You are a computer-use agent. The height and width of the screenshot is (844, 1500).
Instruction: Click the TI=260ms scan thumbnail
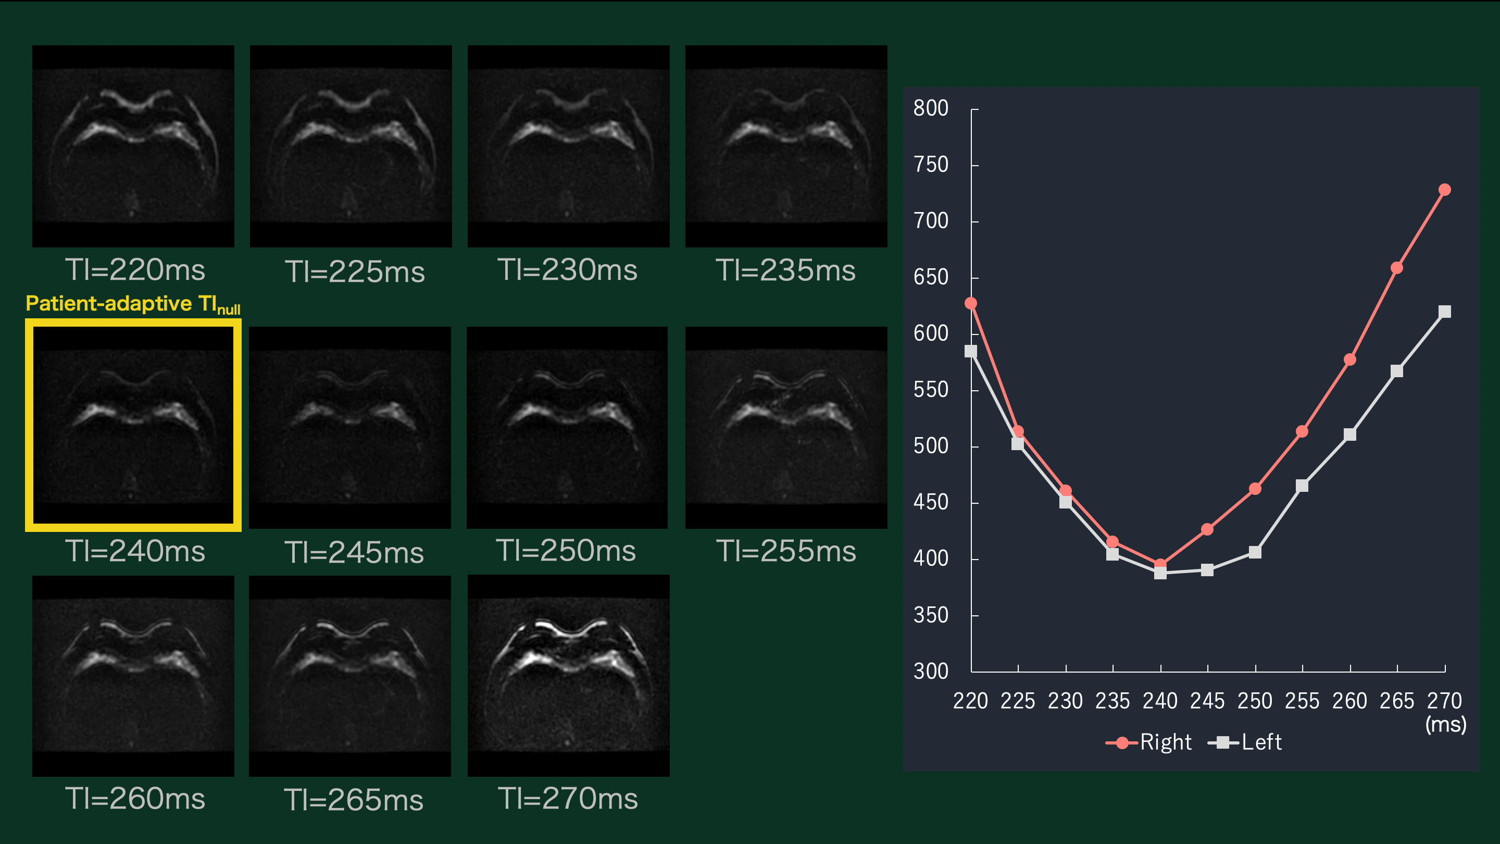[133, 676]
